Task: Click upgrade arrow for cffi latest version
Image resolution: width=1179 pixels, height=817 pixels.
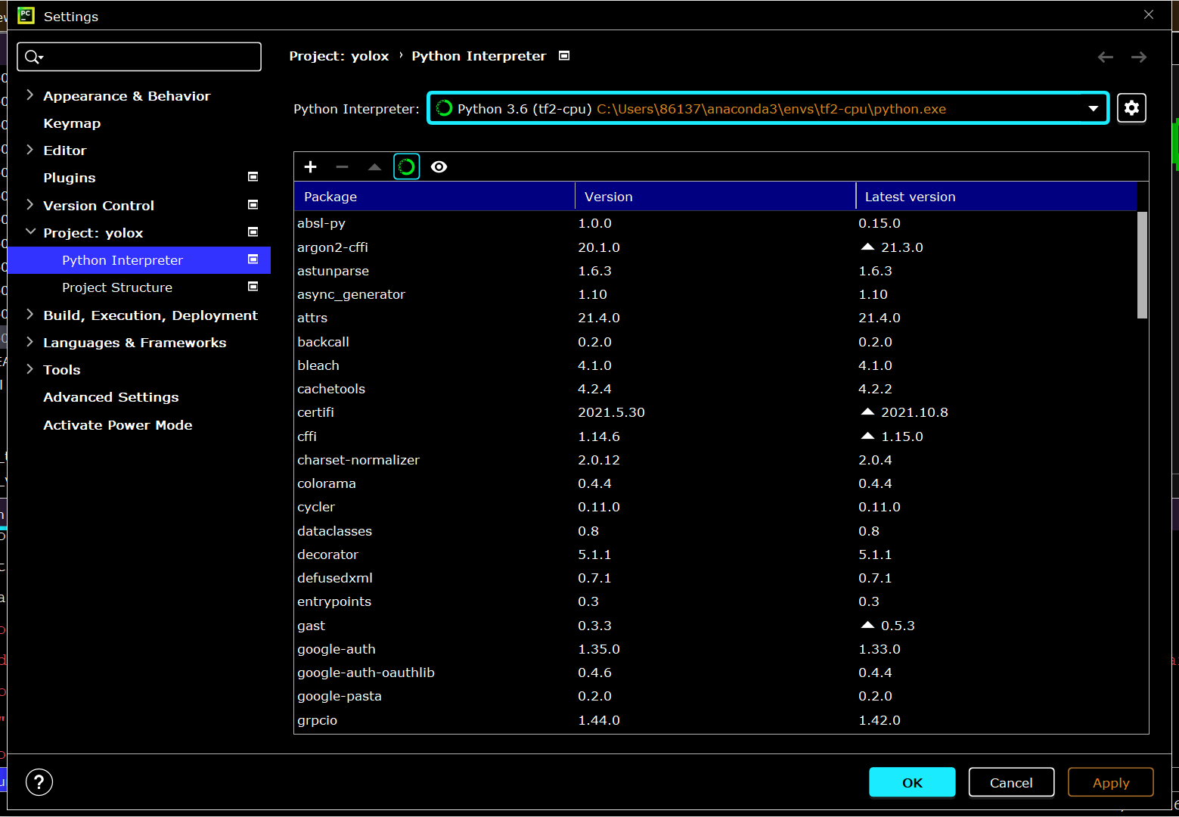Action: click(867, 436)
